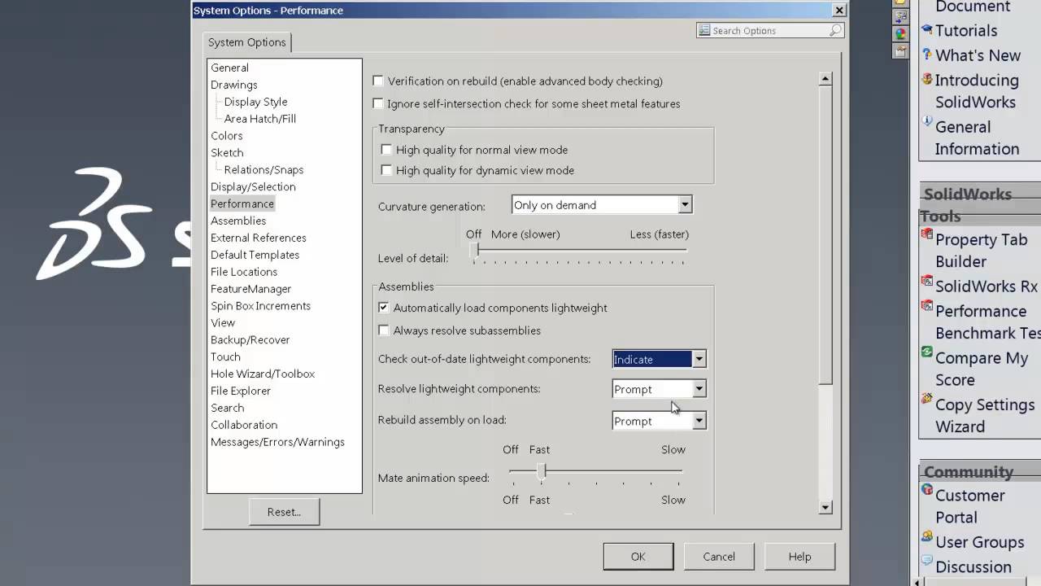Select Area Hatch/Fill option
This screenshot has width=1041, height=586.
pos(260,119)
